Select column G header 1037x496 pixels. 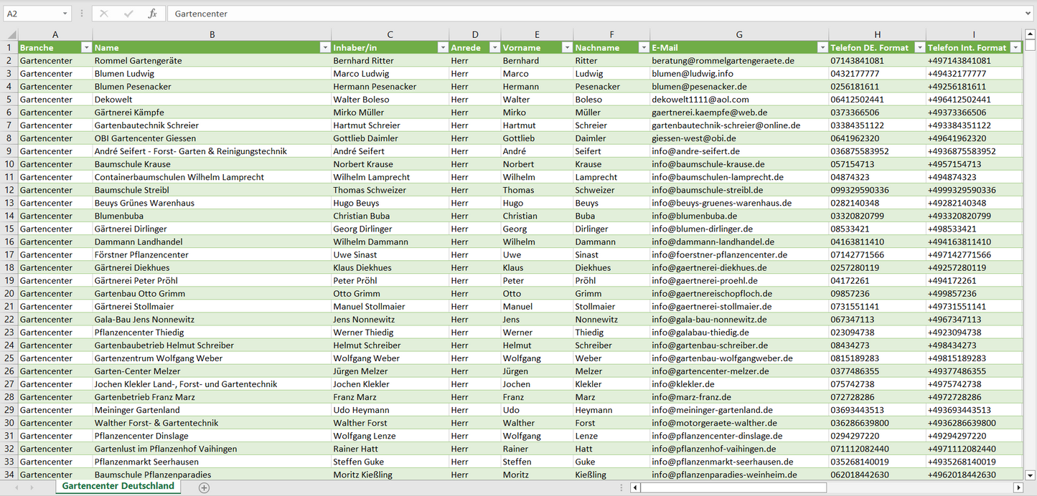pos(738,34)
